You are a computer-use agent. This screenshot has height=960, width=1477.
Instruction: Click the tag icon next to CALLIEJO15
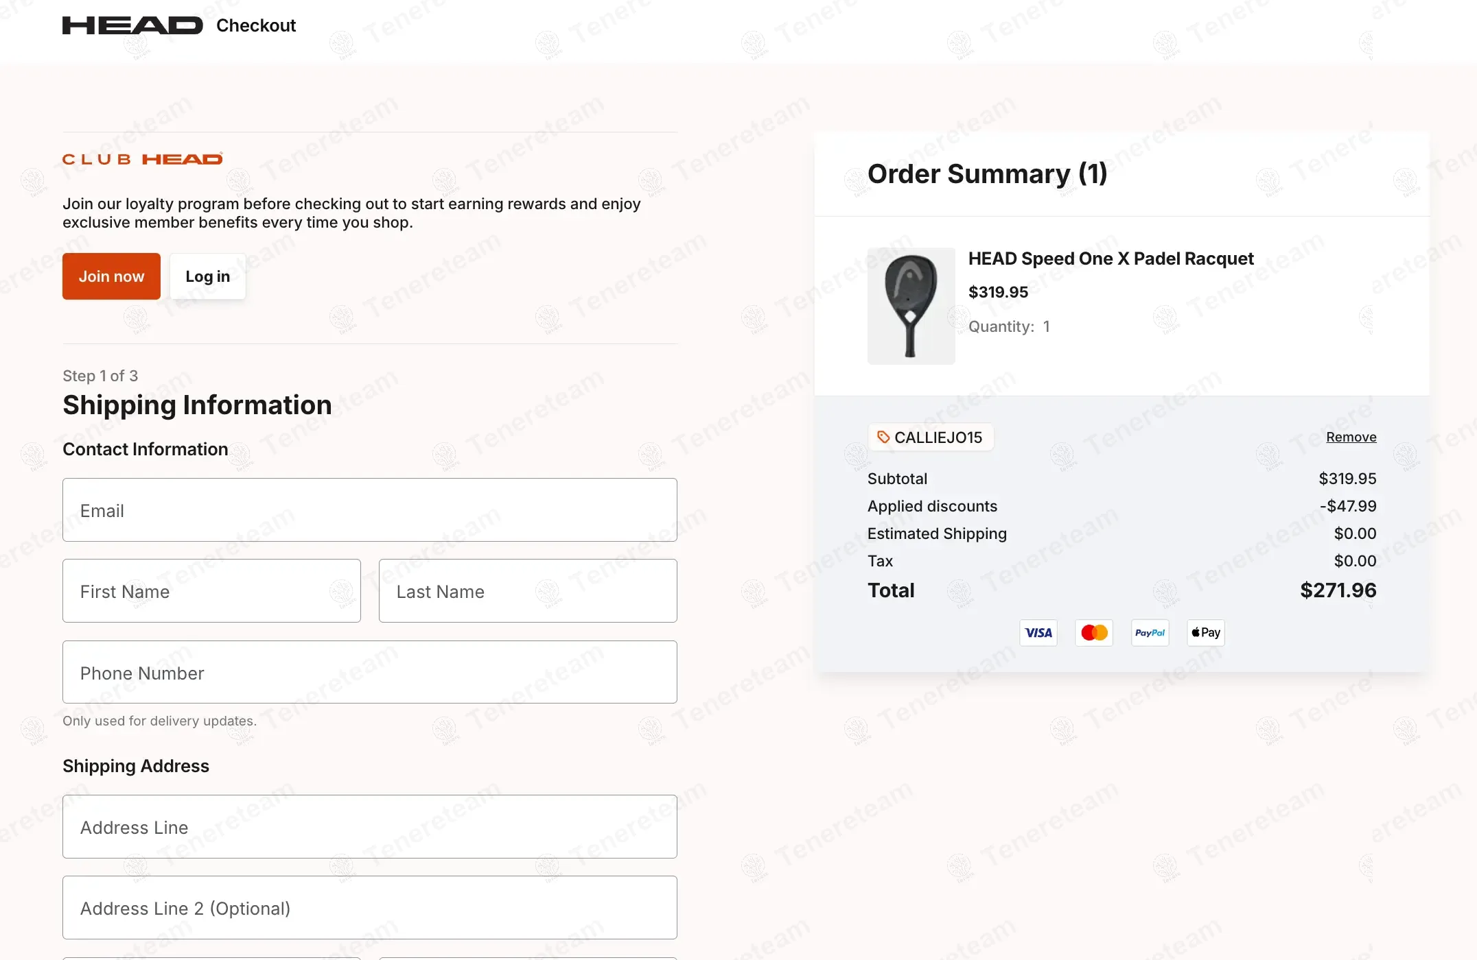pyautogui.click(x=883, y=437)
